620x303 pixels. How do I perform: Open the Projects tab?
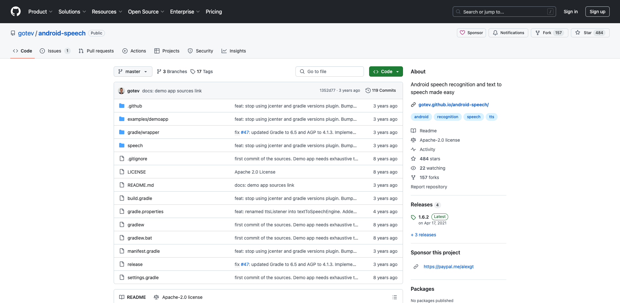(x=167, y=51)
